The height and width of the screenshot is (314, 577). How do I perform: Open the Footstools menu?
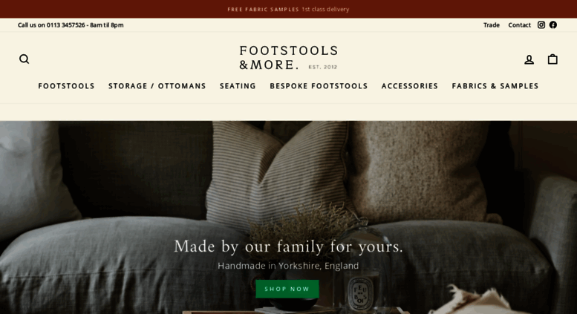[66, 86]
